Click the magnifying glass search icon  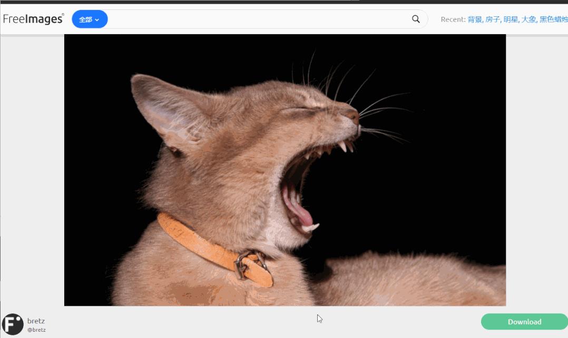pyautogui.click(x=416, y=19)
